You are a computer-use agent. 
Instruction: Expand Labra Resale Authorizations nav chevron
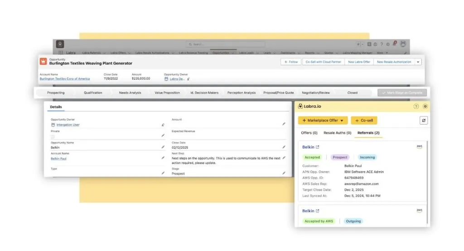point(173,53)
